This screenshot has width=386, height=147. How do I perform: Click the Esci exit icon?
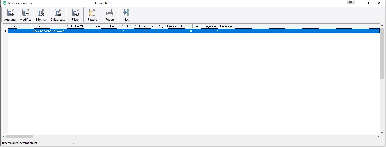(127, 13)
